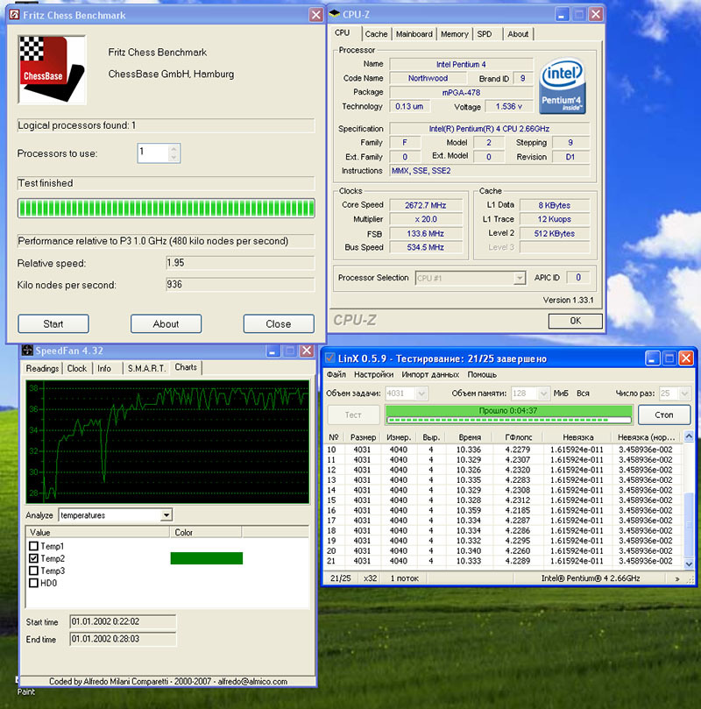The width and height of the screenshot is (701, 709).
Task: Click the ChessBase logo in Fritz Chess Benchmark
Action: pos(52,69)
